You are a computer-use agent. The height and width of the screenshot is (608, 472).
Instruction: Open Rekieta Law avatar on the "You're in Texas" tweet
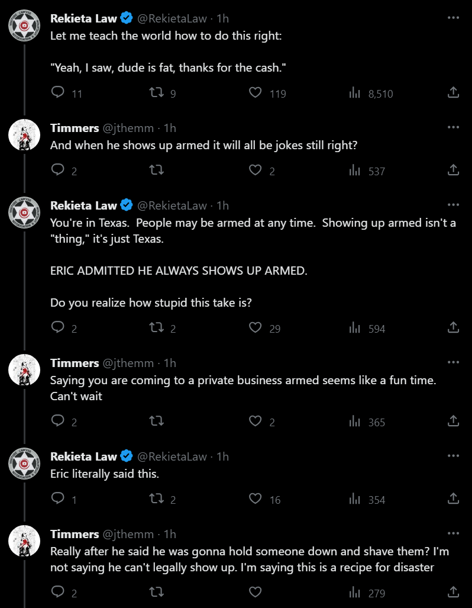tap(24, 213)
